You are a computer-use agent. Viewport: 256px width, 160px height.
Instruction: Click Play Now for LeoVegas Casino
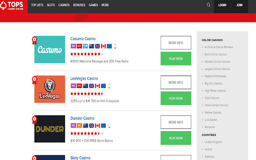[176, 98]
